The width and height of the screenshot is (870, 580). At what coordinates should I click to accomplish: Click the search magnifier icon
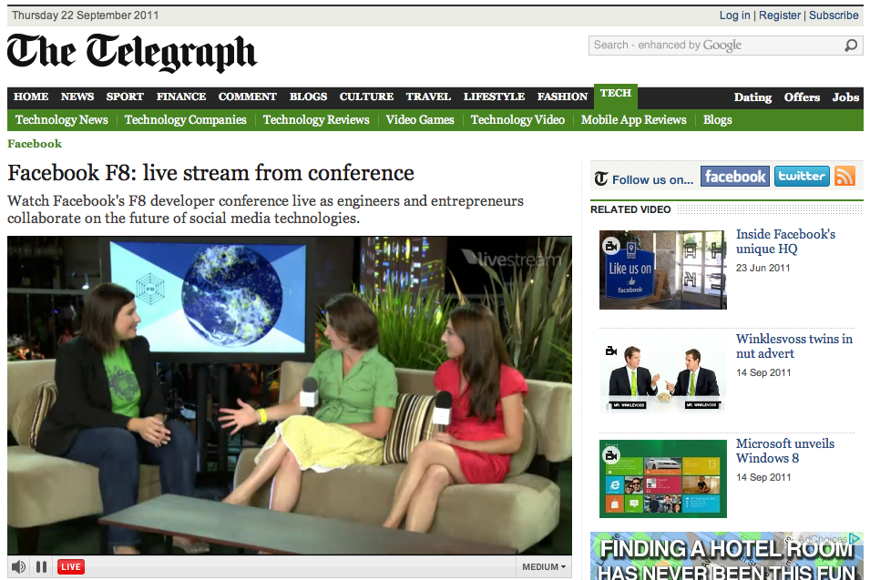851,46
